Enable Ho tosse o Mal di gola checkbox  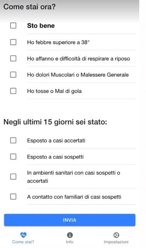[x=13, y=91]
